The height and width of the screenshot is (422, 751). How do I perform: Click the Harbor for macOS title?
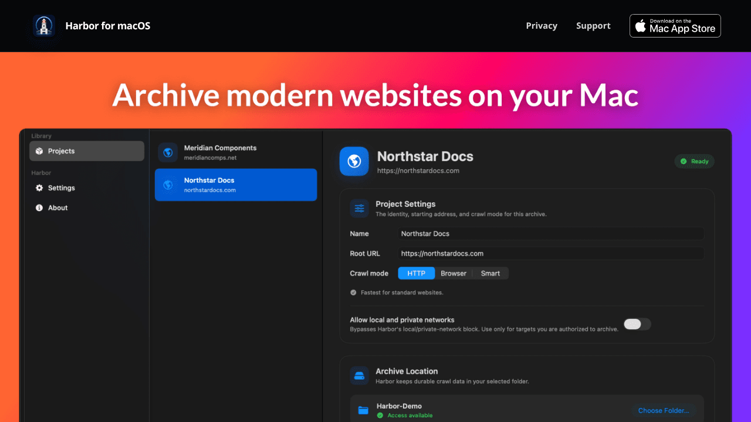[x=108, y=26]
